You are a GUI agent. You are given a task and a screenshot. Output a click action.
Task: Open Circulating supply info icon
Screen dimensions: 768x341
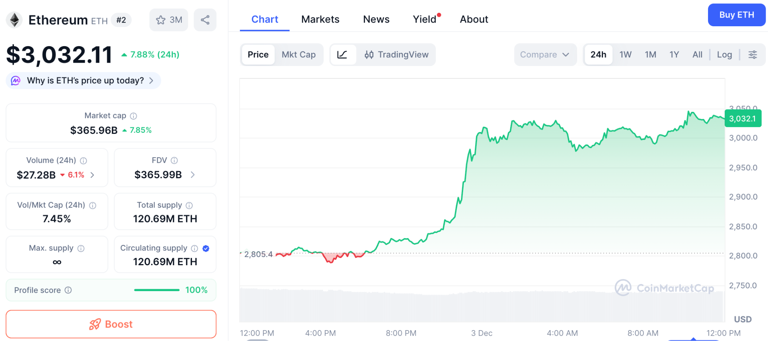click(195, 248)
